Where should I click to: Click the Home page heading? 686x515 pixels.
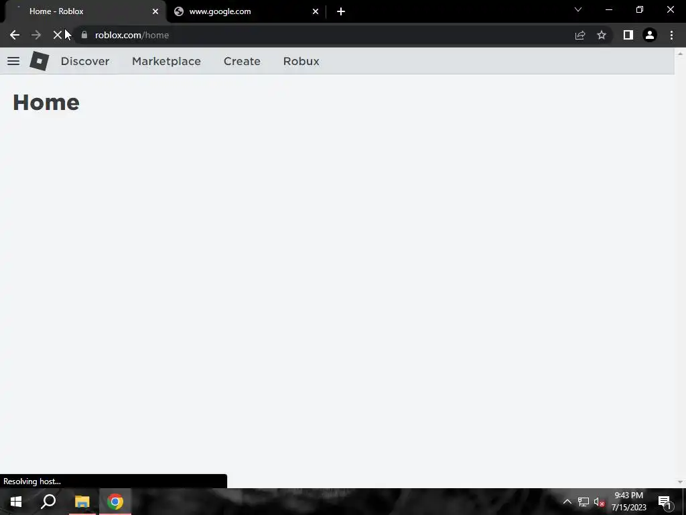click(46, 103)
